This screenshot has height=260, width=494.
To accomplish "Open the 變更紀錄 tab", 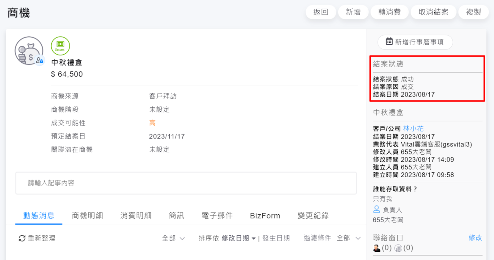I will pyautogui.click(x=313, y=216).
